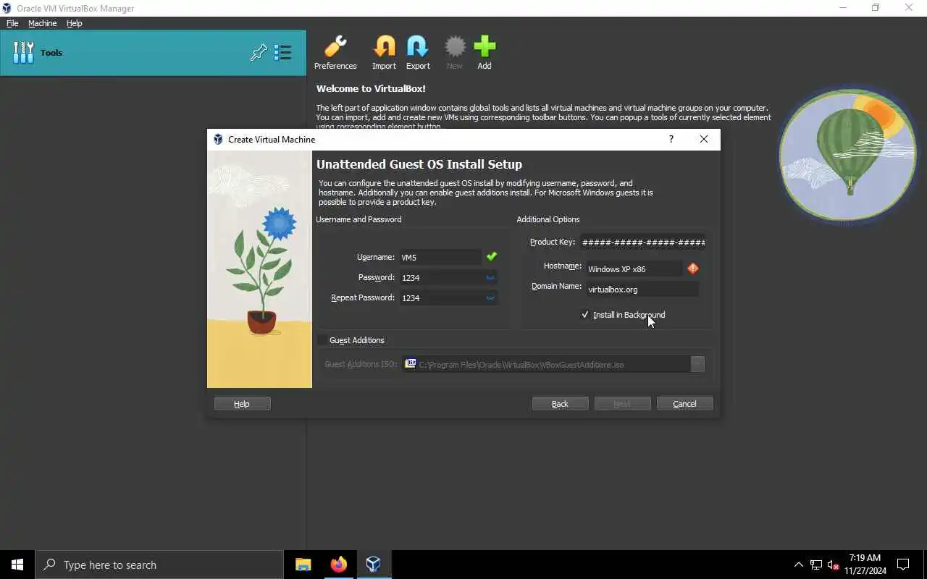
Task: Cancel the Create Virtual Machine dialog
Action: point(684,404)
